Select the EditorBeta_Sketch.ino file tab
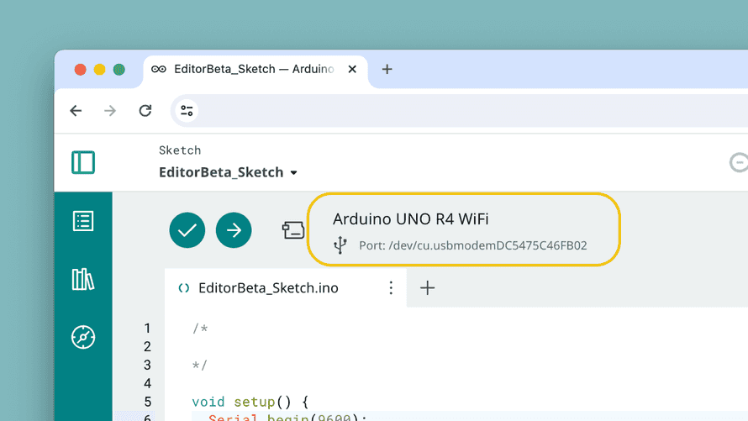Viewport: 748px width, 421px height. (267, 288)
